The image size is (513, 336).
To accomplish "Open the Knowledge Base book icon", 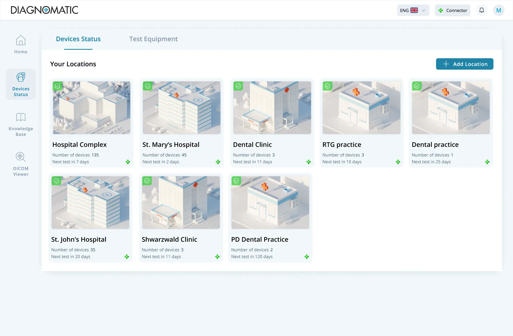I will [21, 117].
